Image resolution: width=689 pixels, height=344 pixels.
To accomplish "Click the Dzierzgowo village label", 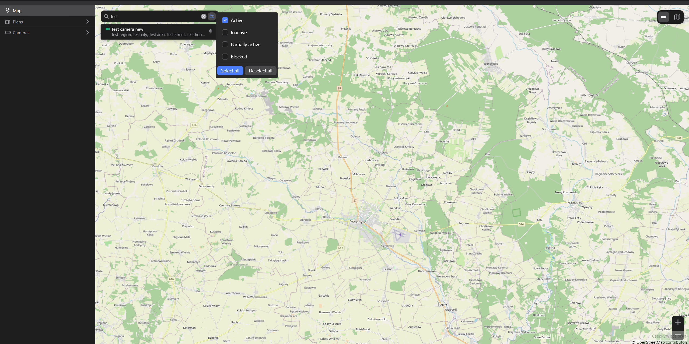I will [188, 44].
